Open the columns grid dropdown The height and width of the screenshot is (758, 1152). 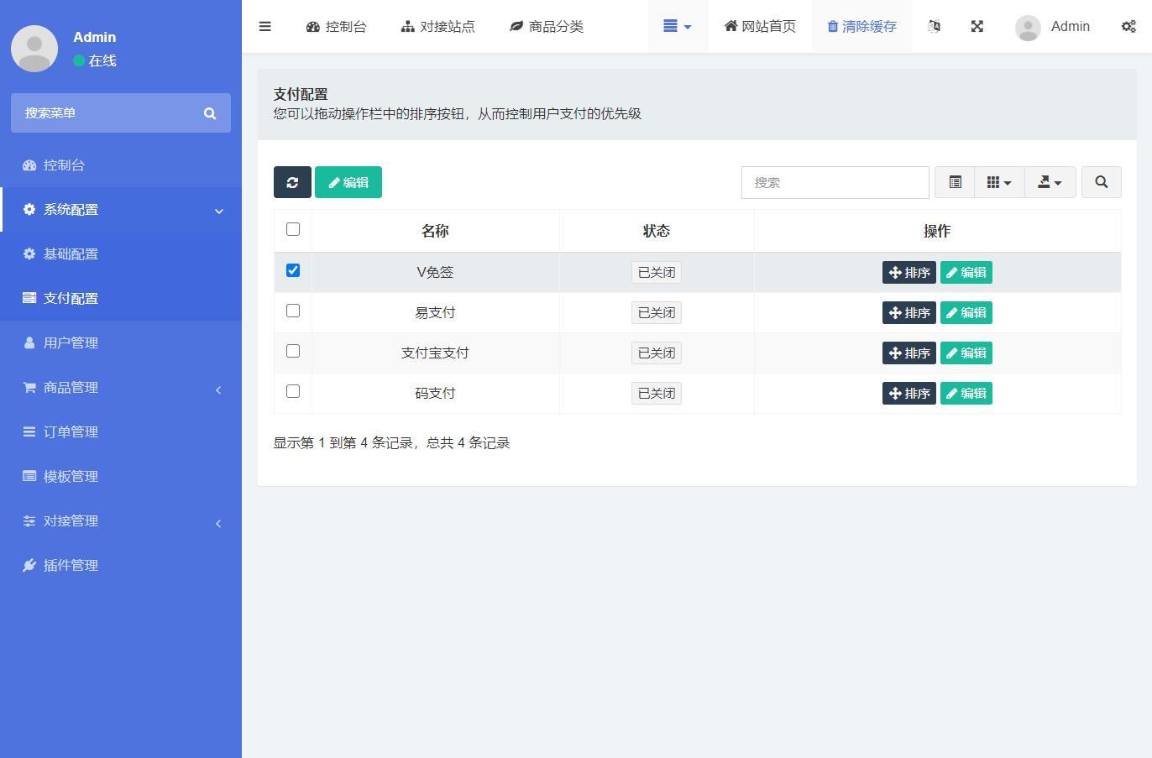coord(999,182)
